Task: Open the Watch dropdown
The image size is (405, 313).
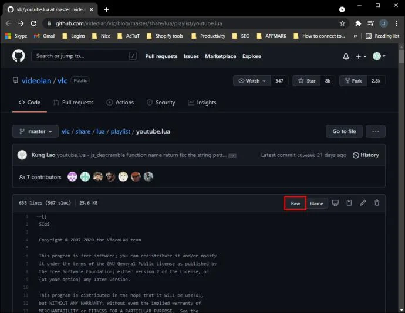Action: [252, 81]
